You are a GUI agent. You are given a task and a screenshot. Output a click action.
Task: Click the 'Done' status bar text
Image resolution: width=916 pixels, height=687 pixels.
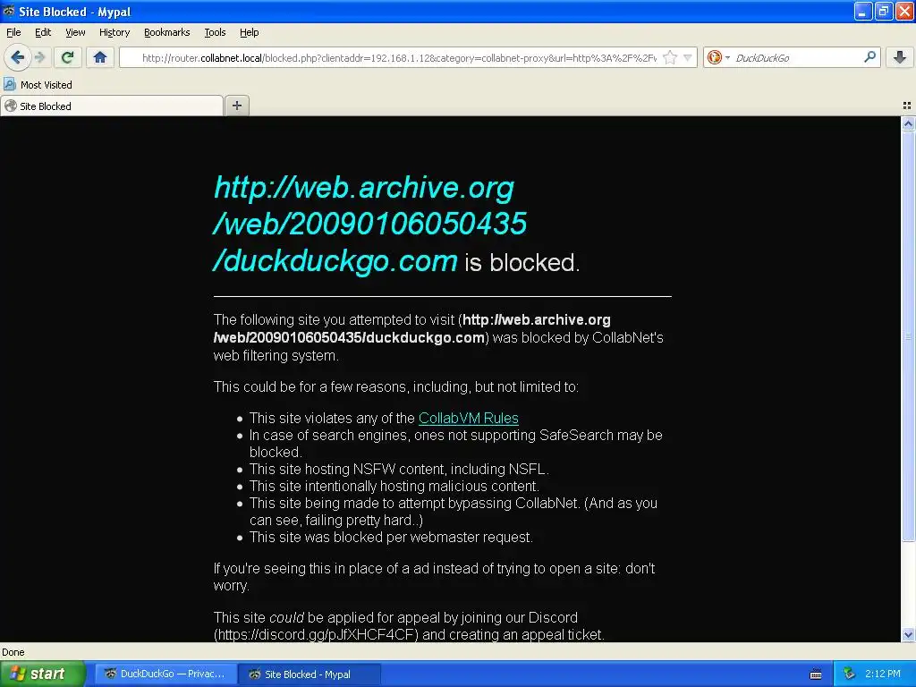13,652
